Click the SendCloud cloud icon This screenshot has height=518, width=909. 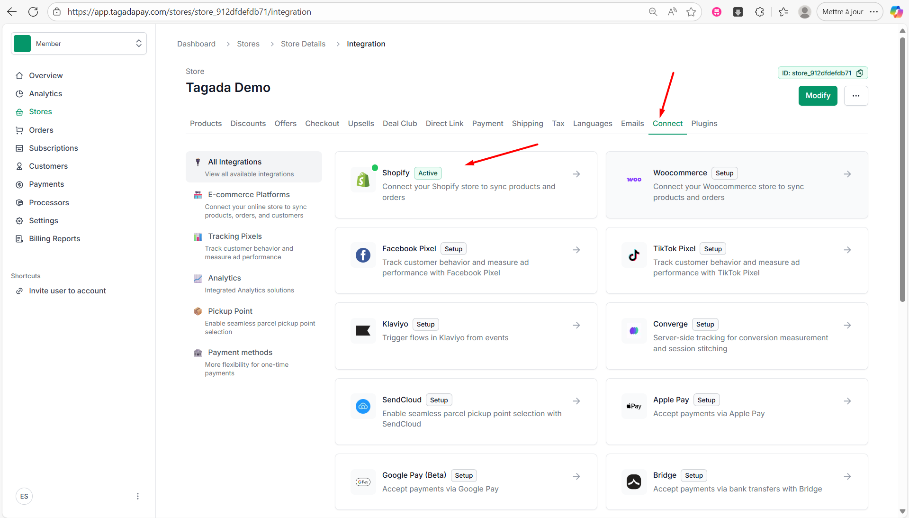click(x=363, y=406)
